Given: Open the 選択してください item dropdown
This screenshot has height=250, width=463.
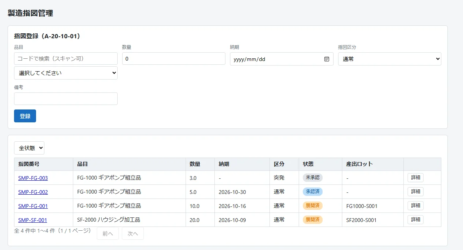Looking at the screenshot, I should (66, 73).
